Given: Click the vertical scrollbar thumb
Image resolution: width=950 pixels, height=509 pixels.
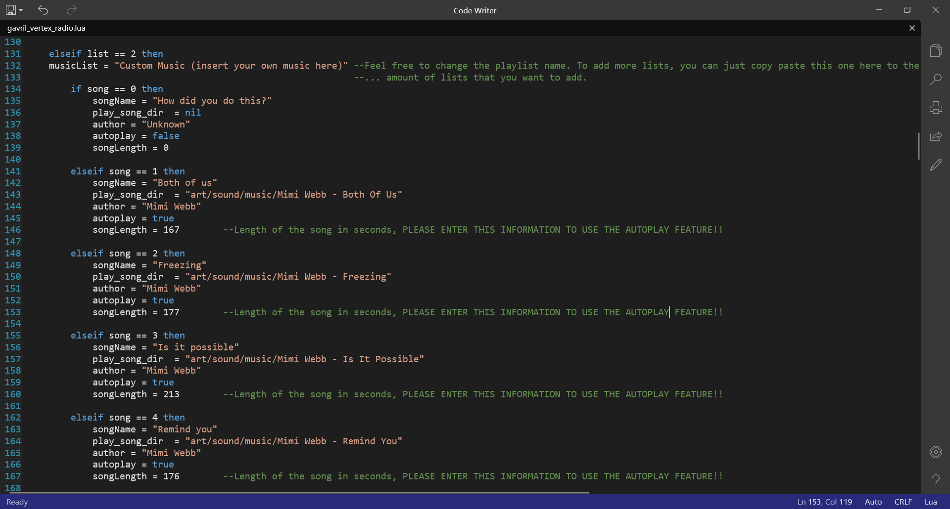Looking at the screenshot, I should [x=919, y=146].
